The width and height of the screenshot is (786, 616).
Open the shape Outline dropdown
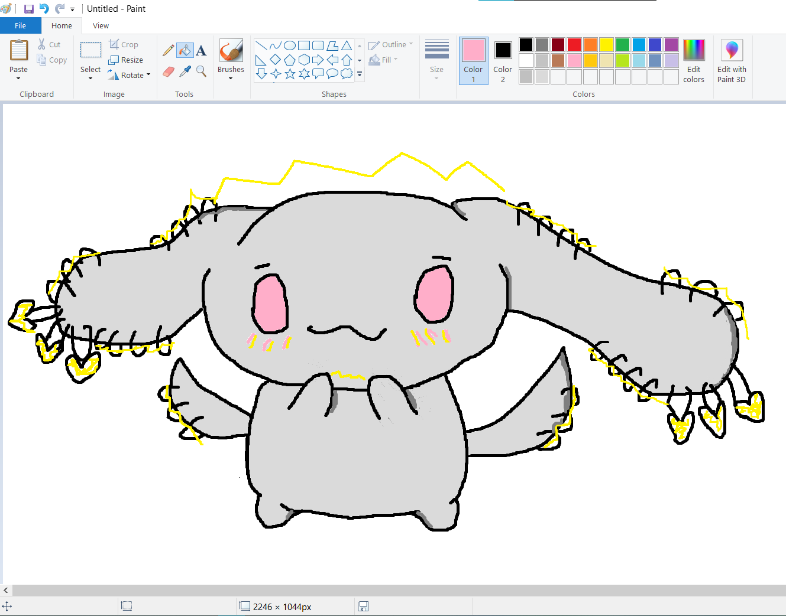(391, 44)
